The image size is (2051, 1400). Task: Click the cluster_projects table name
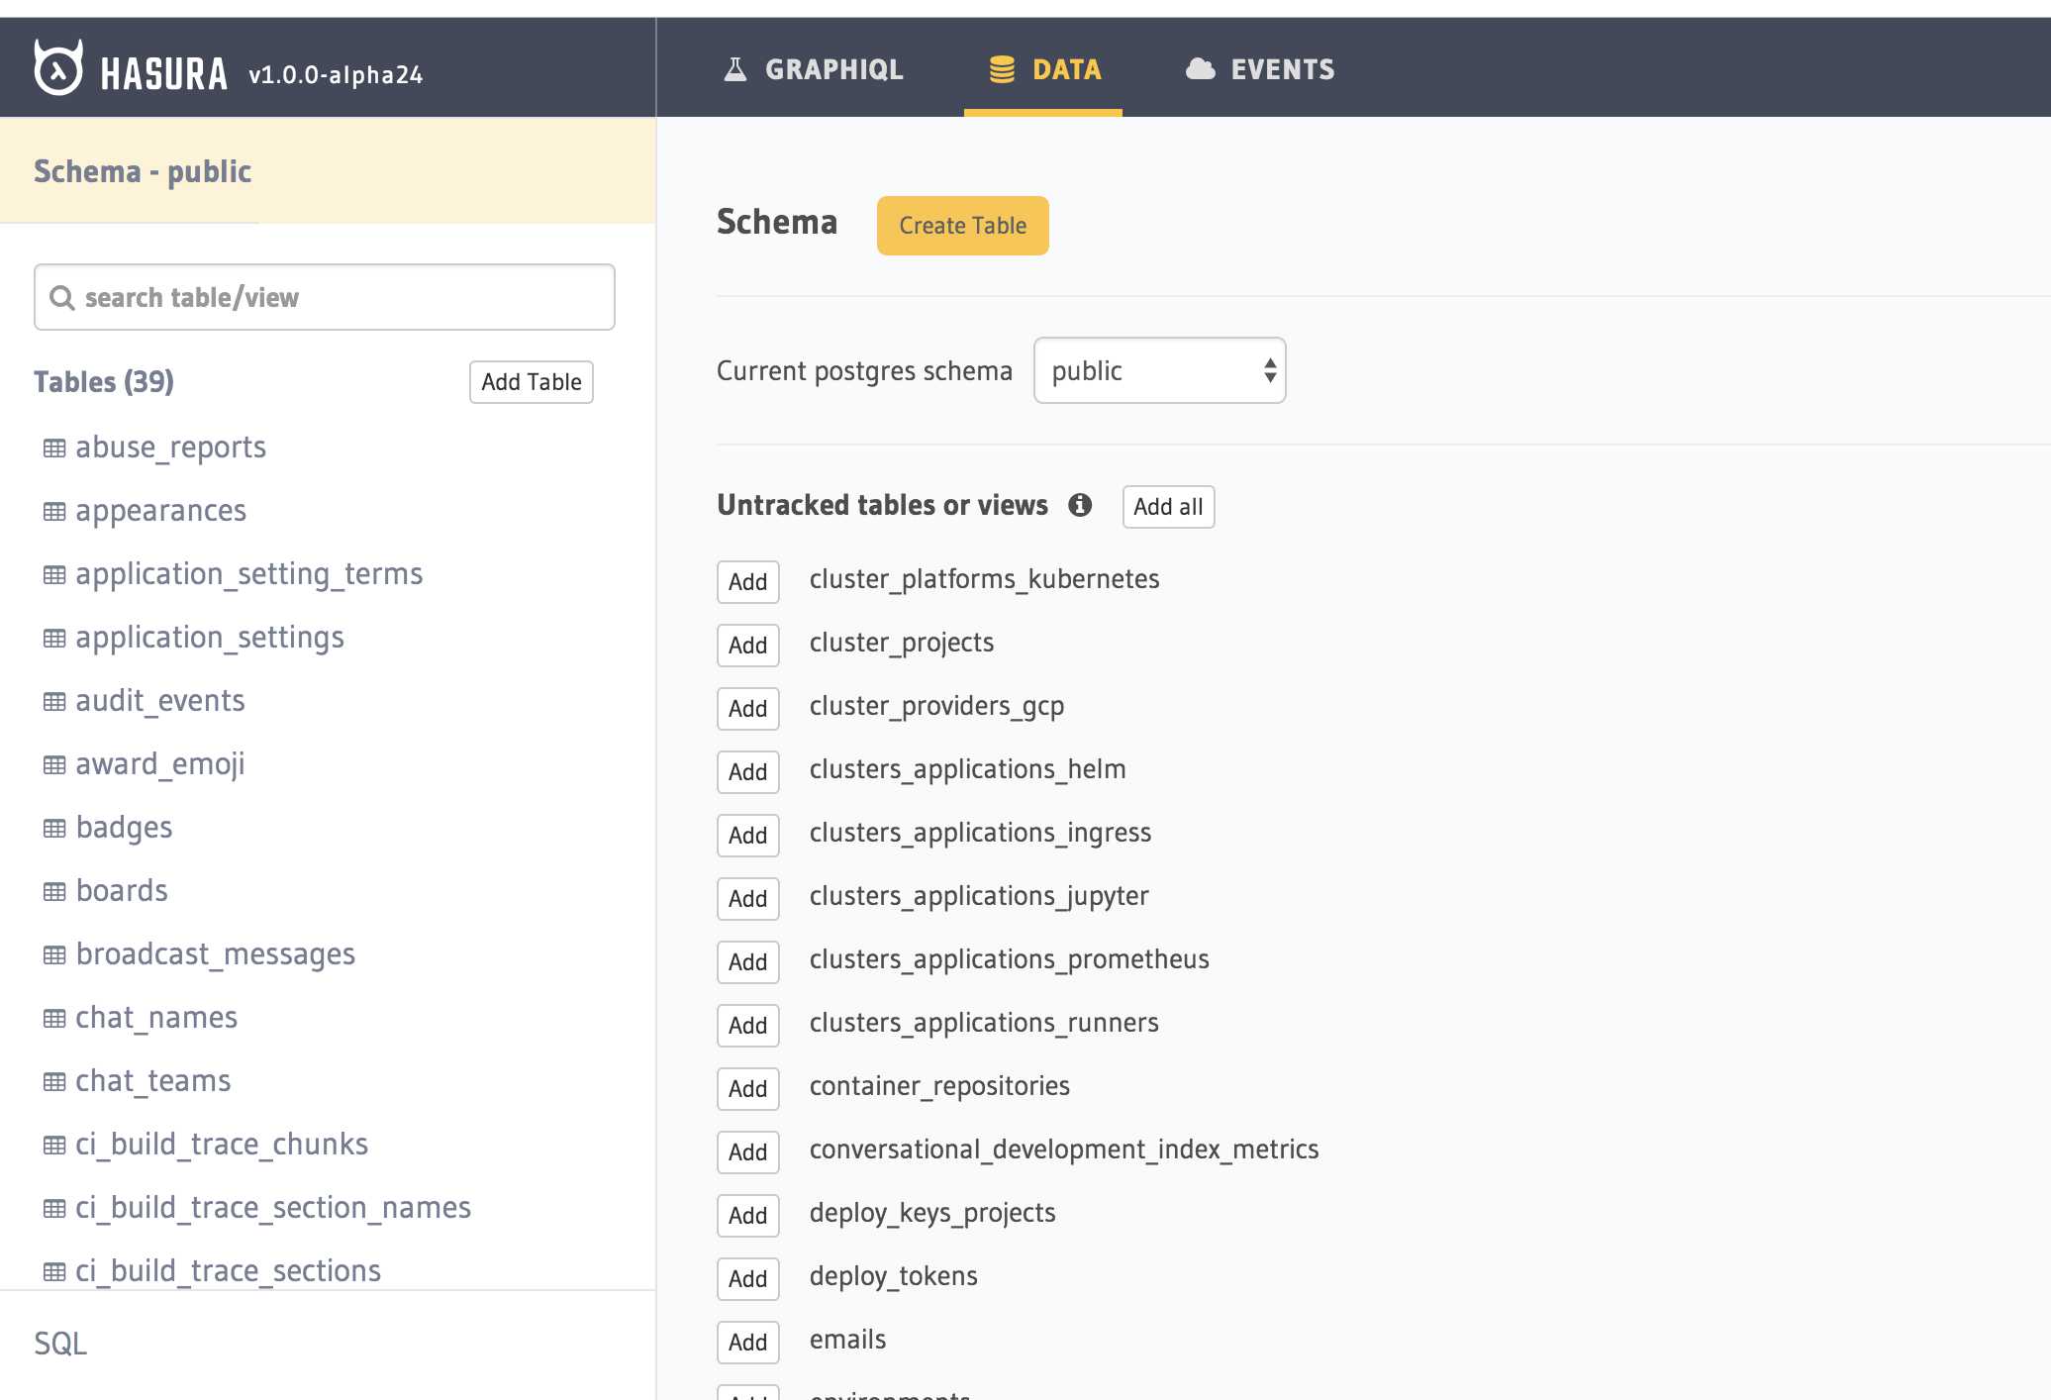click(901, 644)
